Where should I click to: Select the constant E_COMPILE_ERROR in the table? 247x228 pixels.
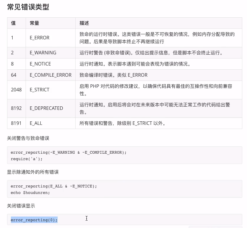pos(51,75)
